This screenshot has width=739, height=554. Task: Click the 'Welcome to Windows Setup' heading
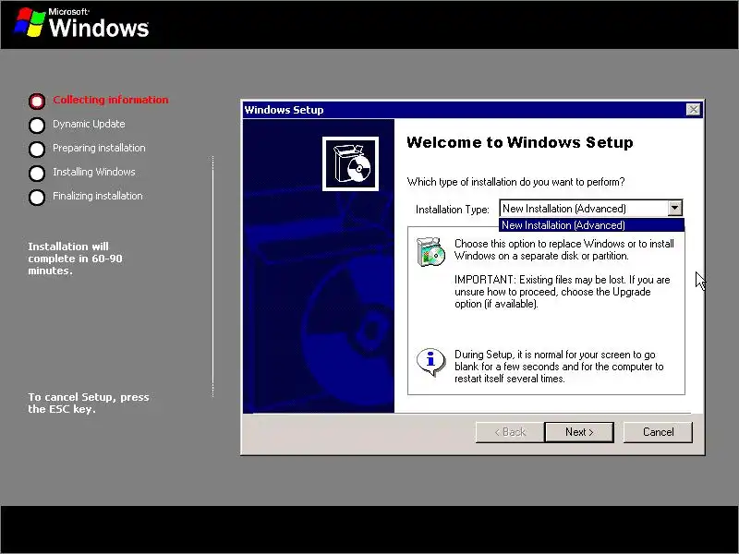(x=520, y=142)
